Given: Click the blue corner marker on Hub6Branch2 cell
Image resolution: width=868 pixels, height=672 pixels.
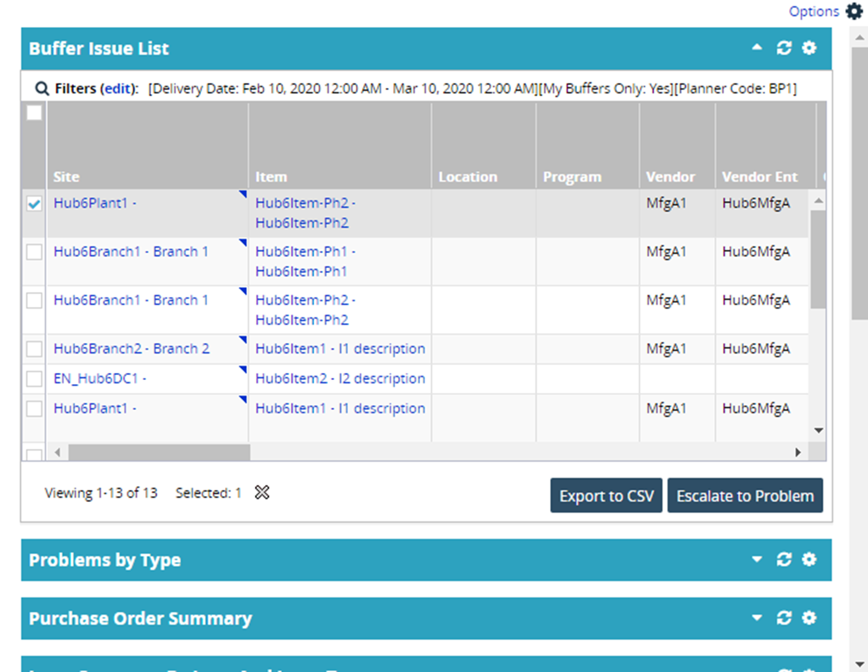Looking at the screenshot, I should [243, 339].
